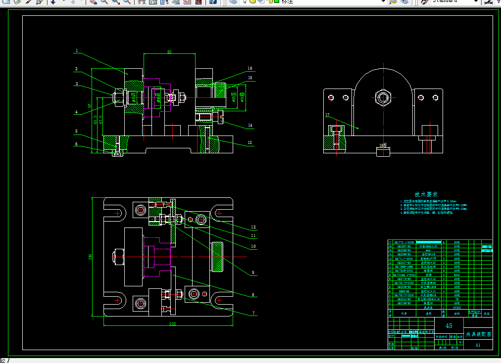Click the Dimension Style icon
The image size is (501, 363).
(489, 1)
